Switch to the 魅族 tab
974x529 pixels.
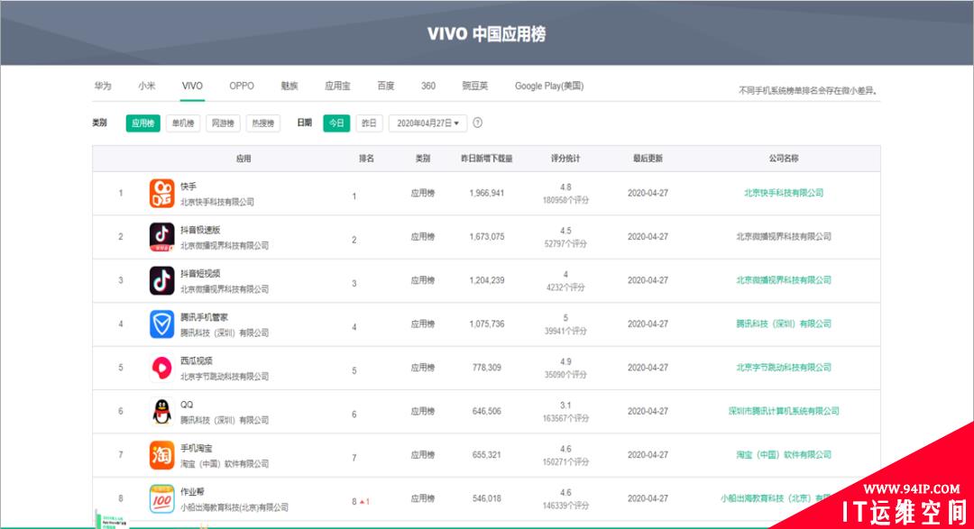[x=289, y=86]
